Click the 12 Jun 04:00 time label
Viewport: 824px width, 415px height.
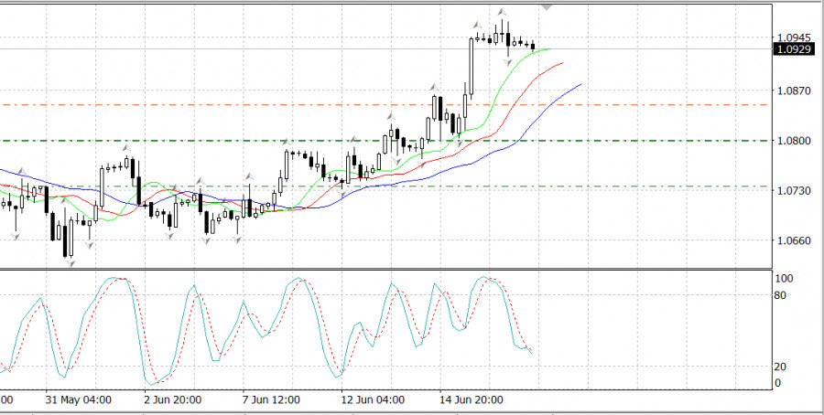373,400
